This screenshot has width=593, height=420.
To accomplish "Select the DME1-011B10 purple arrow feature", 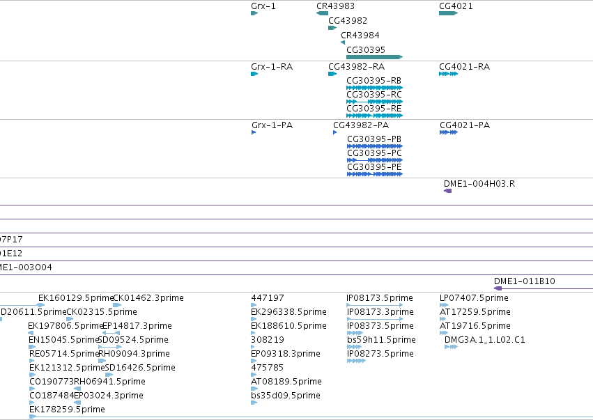I will (544, 288).
